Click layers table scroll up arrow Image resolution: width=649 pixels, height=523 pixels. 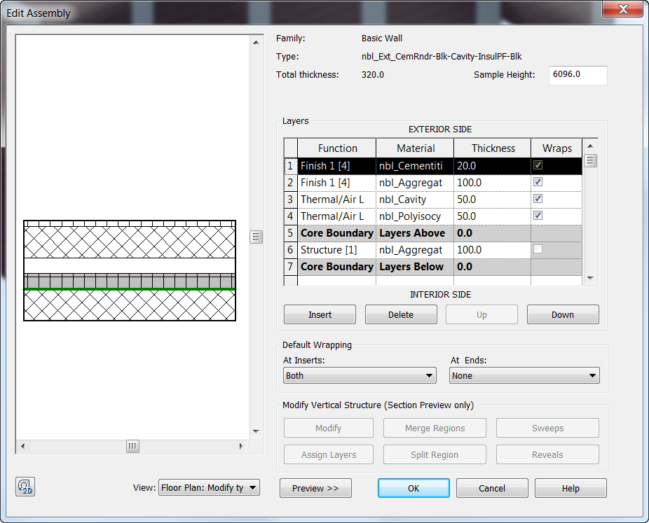[x=590, y=146]
